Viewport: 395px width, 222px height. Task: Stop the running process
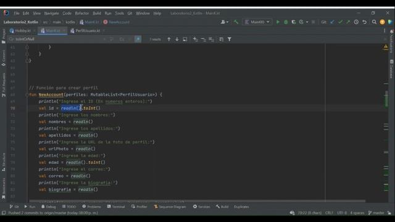(314, 22)
